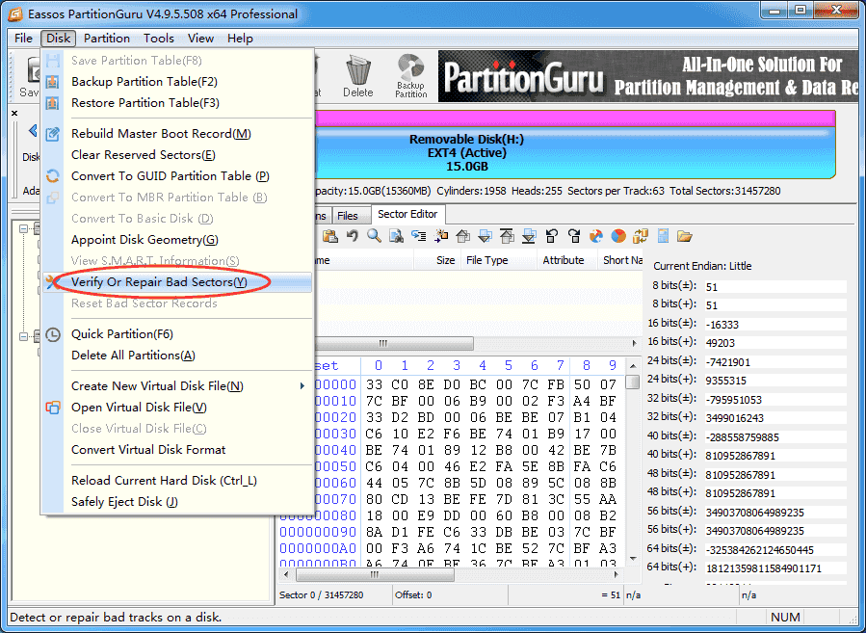Click the PartitionGuru banner advertisement

coord(648,77)
